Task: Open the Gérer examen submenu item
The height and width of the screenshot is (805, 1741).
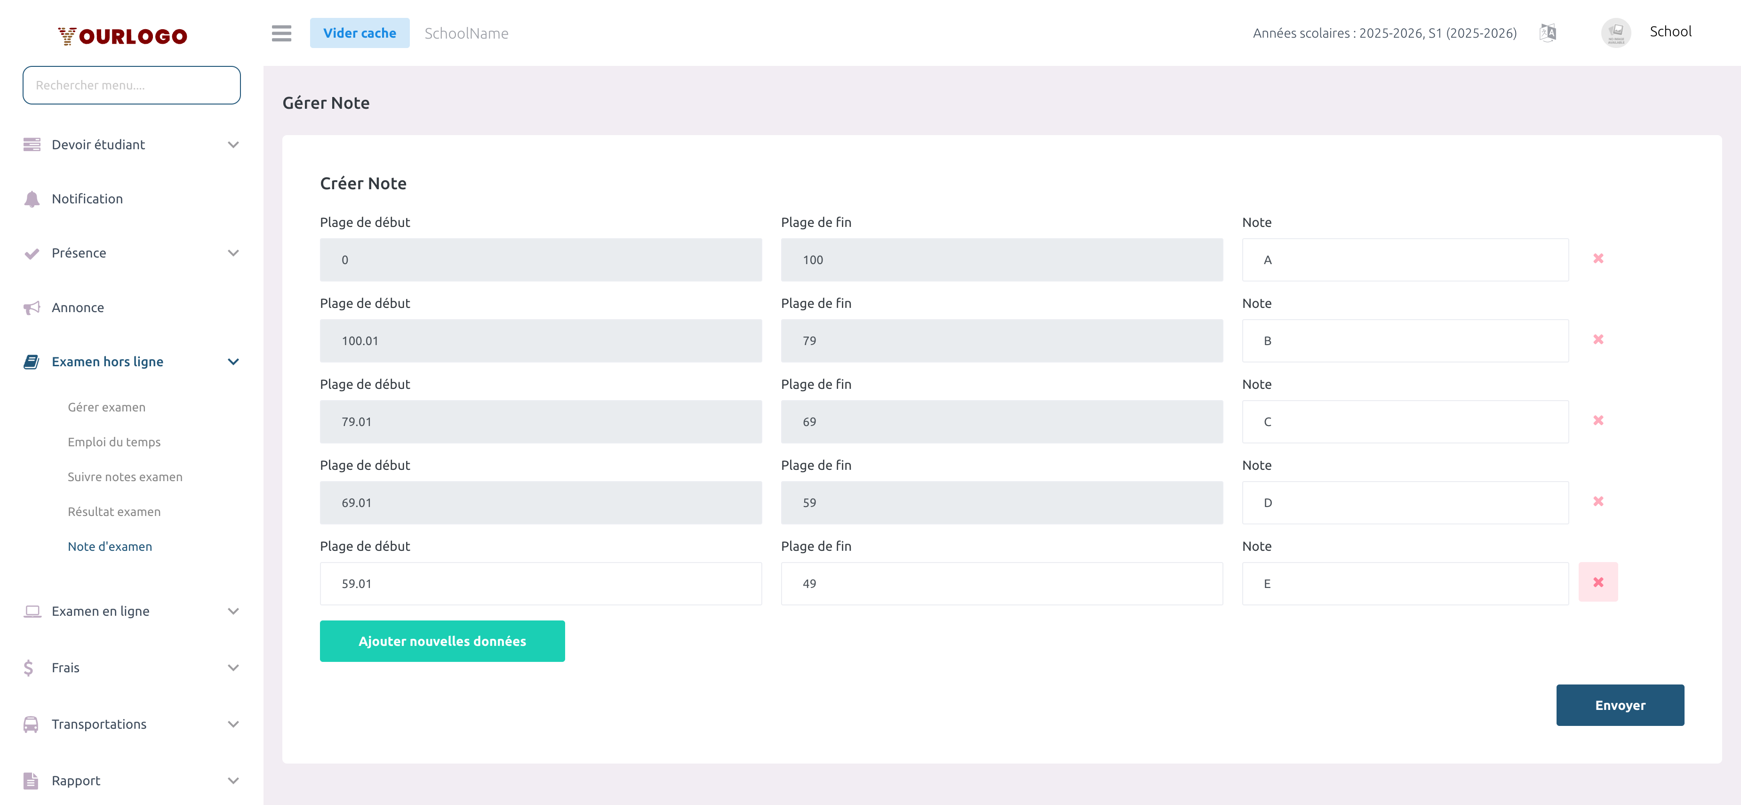Action: pos(106,407)
